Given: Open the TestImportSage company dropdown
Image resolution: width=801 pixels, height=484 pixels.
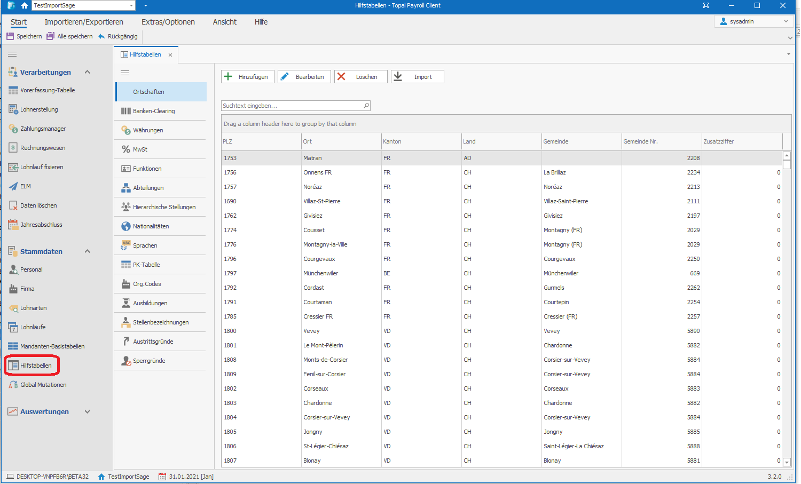Looking at the screenshot, I should pyautogui.click(x=131, y=5).
